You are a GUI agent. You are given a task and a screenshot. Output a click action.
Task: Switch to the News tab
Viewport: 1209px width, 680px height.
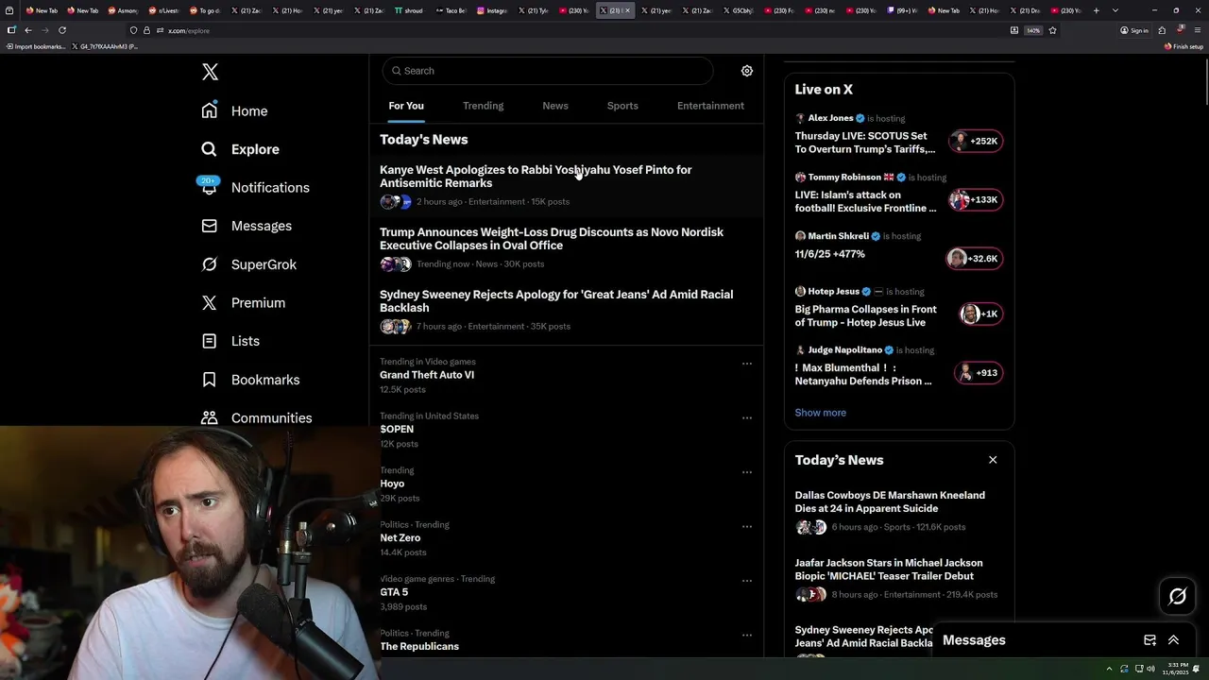pyautogui.click(x=555, y=106)
